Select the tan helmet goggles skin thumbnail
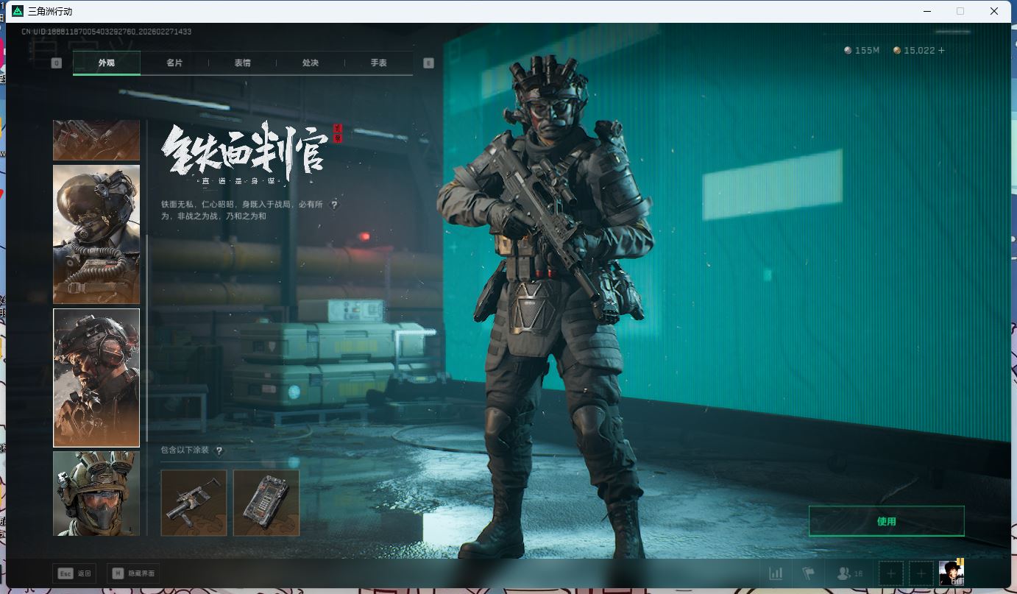Image resolution: width=1017 pixels, height=594 pixels. pyautogui.click(x=96, y=493)
